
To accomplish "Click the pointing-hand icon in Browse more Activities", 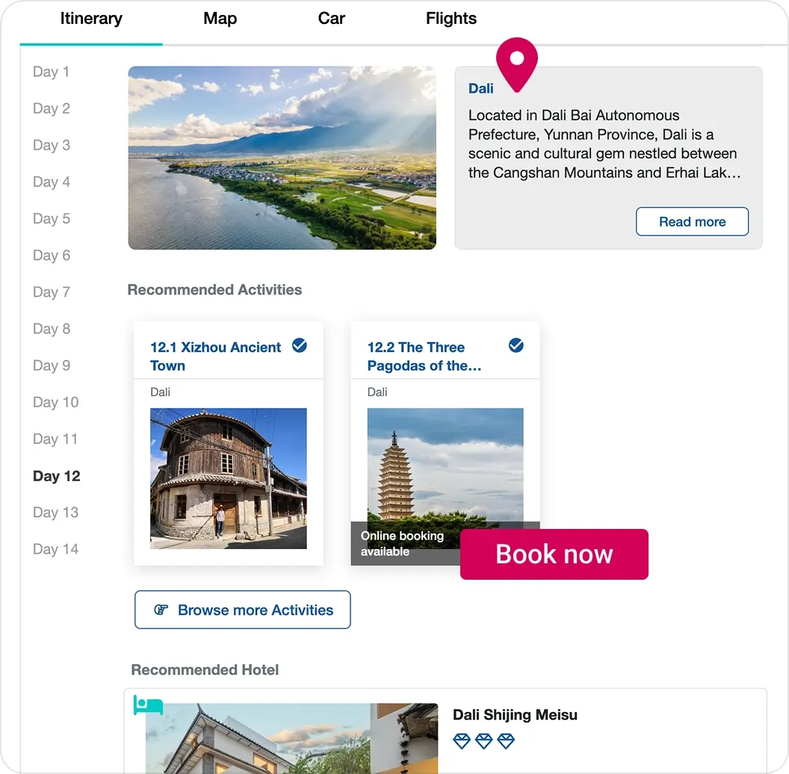I will (x=160, y=610).
